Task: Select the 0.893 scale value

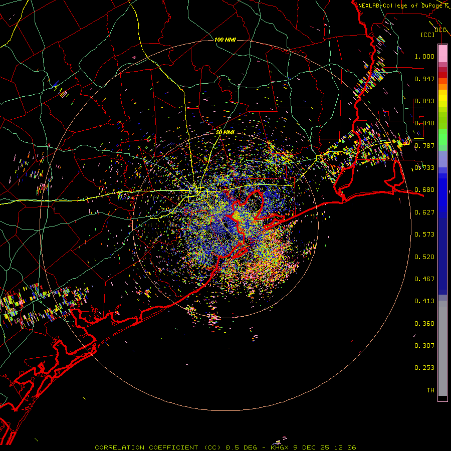Action: click(x=424, y=101)
